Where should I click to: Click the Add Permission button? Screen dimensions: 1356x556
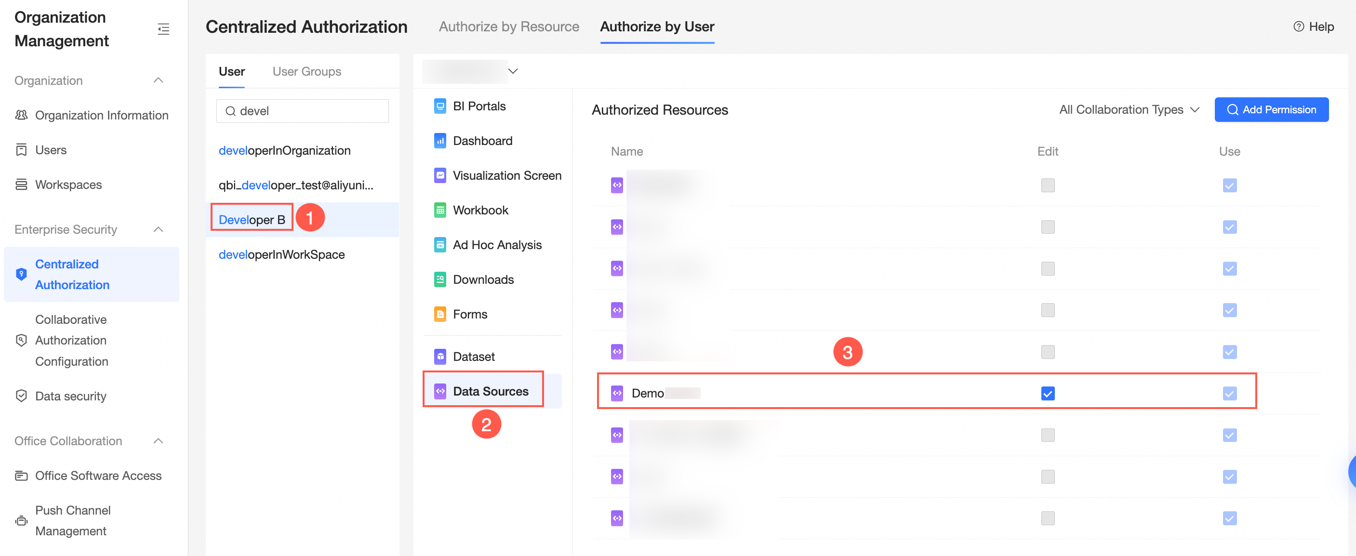[1271, 109]
